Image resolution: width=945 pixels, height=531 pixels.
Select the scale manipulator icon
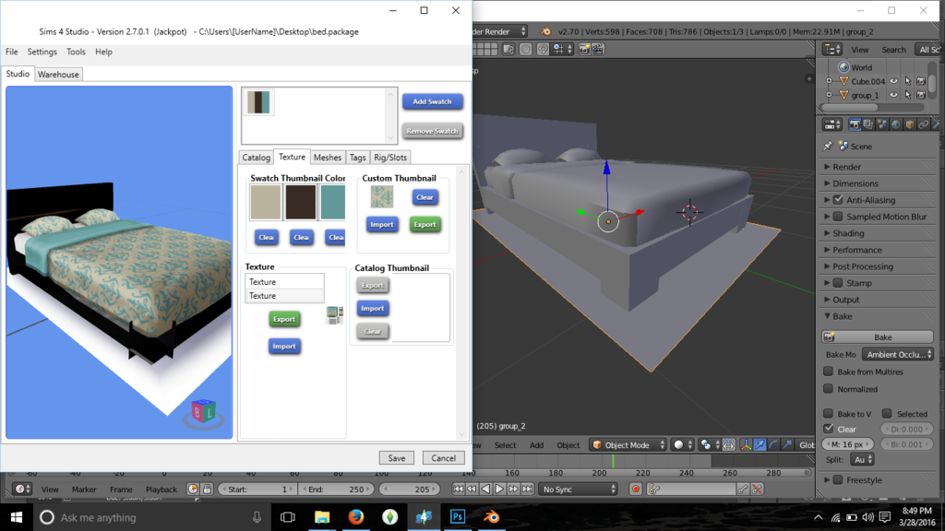point(788,445)
